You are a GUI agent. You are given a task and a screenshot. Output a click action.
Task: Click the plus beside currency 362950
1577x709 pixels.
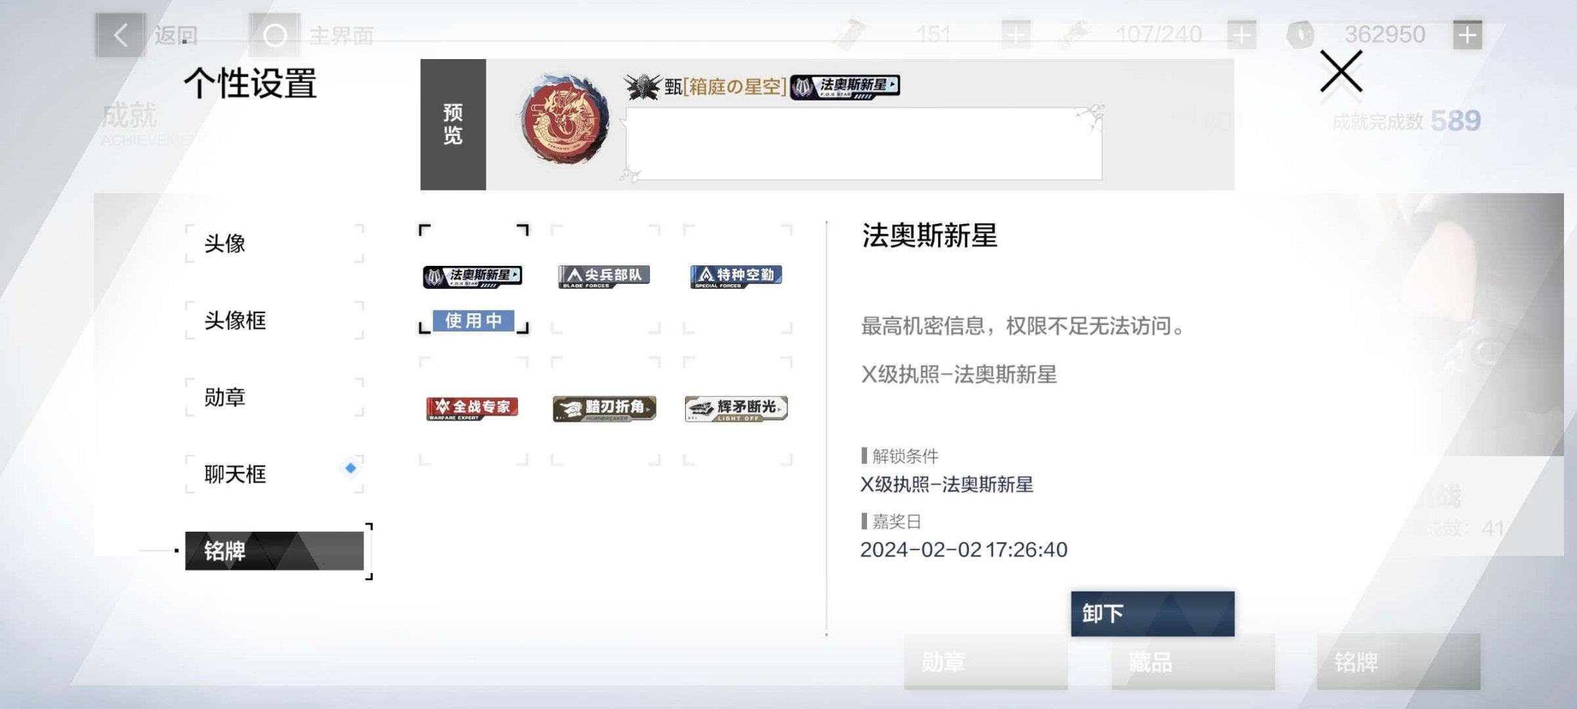(x=1468, y=35)
